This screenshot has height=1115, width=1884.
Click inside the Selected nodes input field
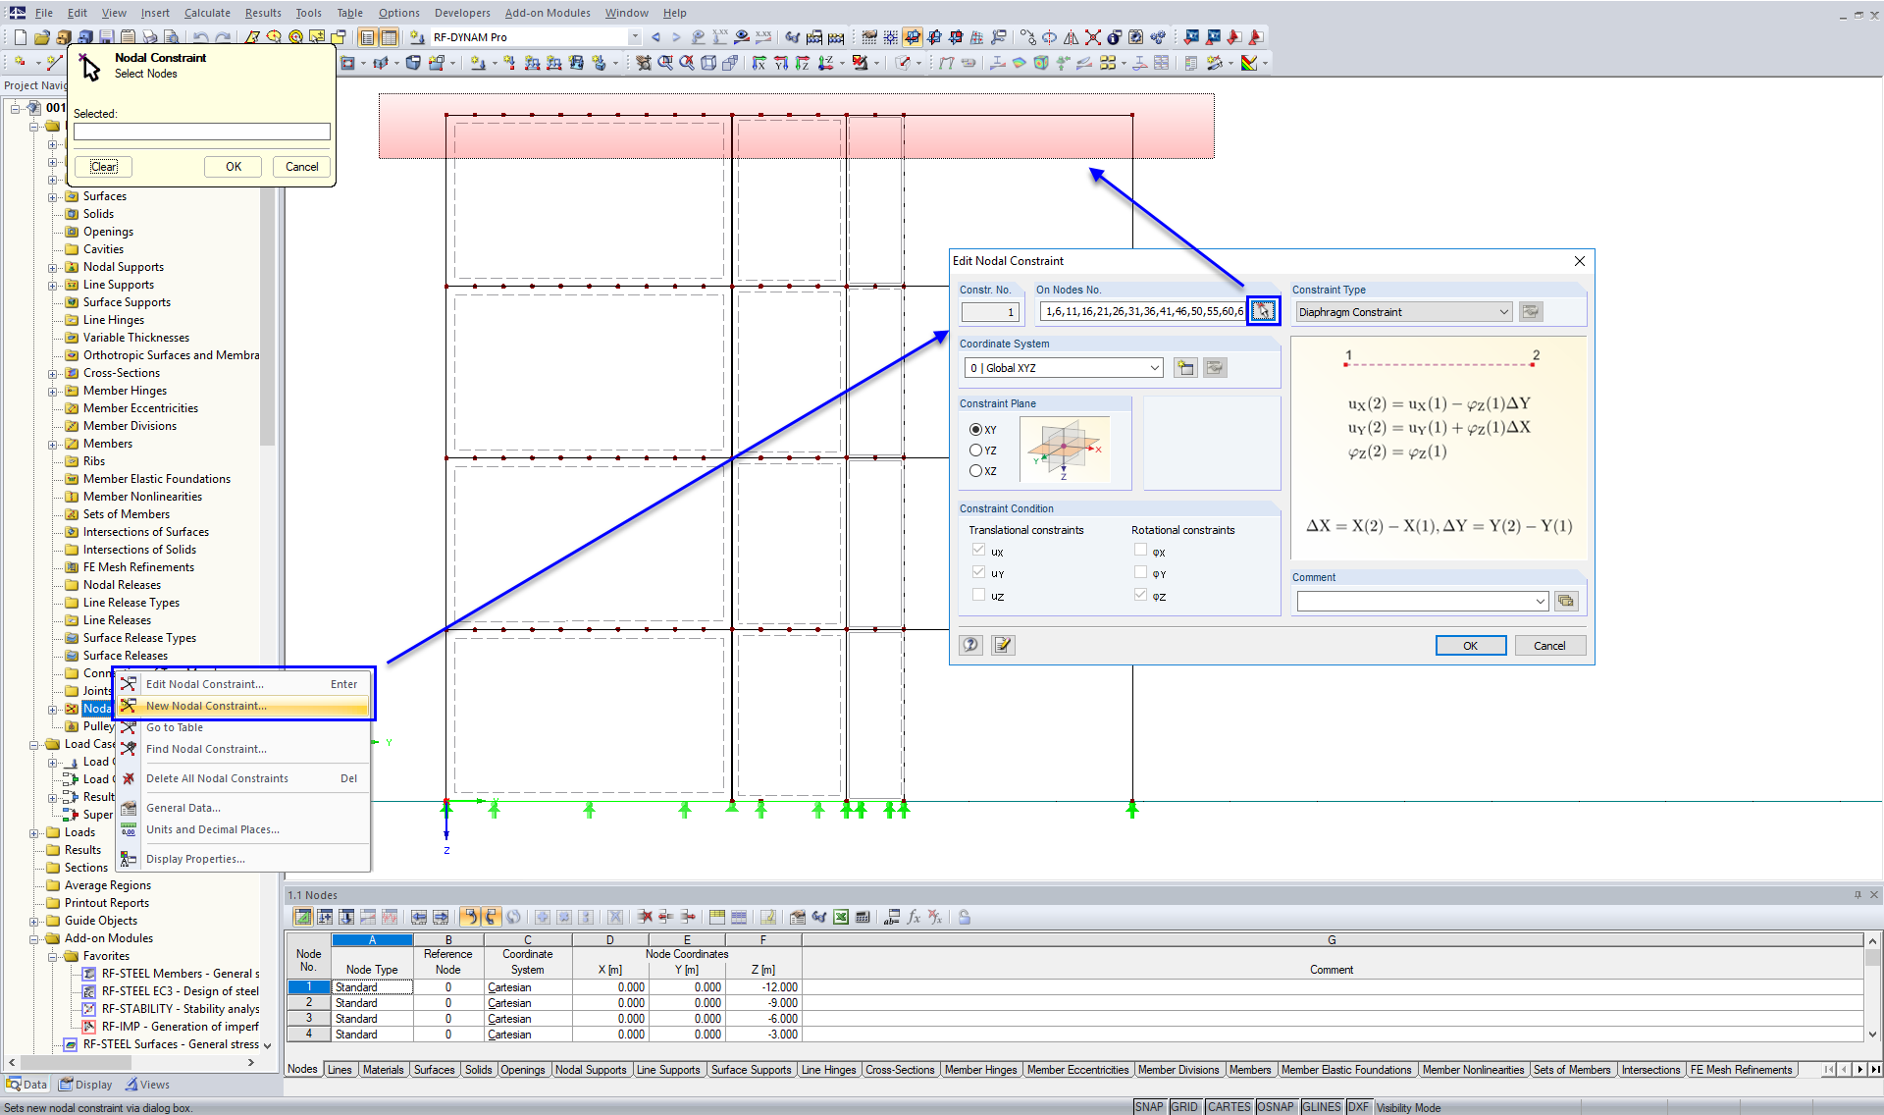(201, 131)
